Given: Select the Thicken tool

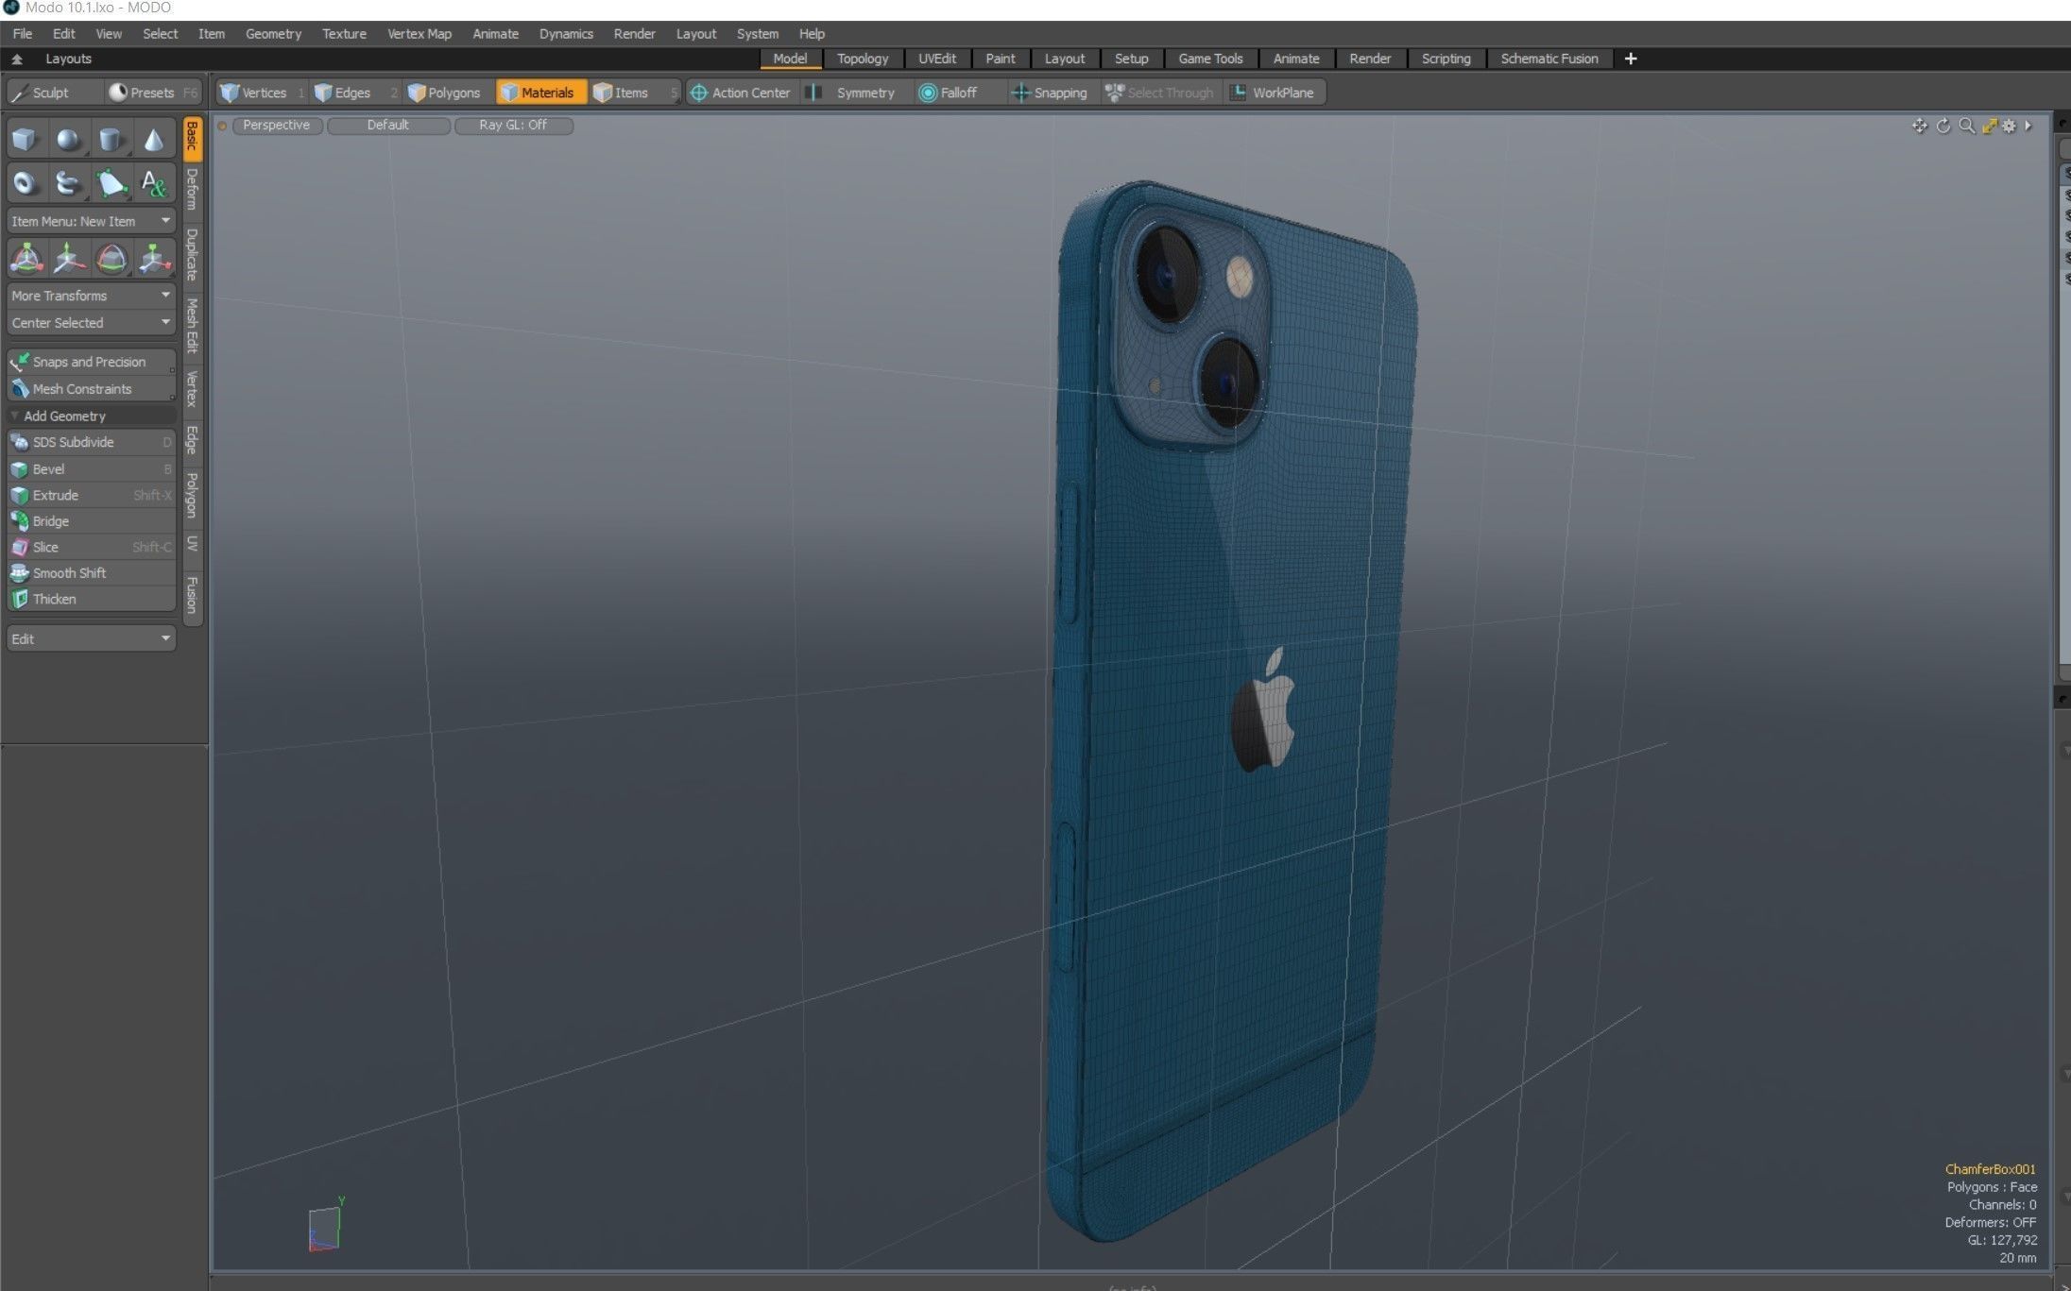Looking at the screenshot, I should click(x=91, y=599).
